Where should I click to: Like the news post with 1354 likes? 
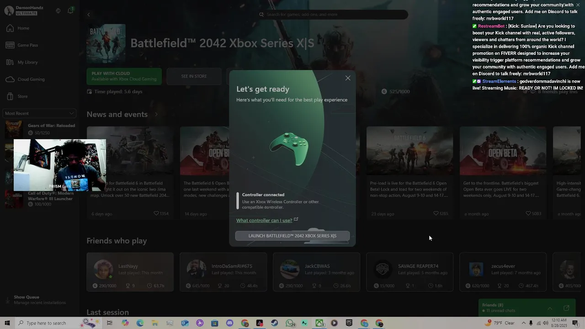pos(156,213)
